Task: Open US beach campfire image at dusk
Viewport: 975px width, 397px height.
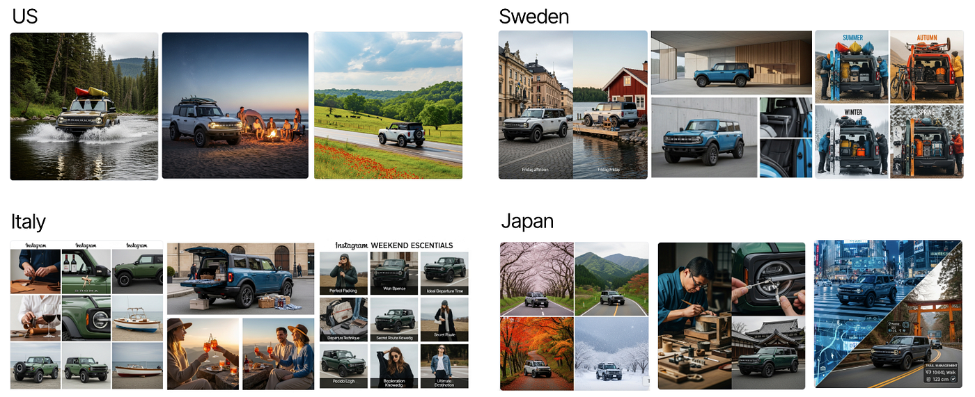Action: [235, 106]
